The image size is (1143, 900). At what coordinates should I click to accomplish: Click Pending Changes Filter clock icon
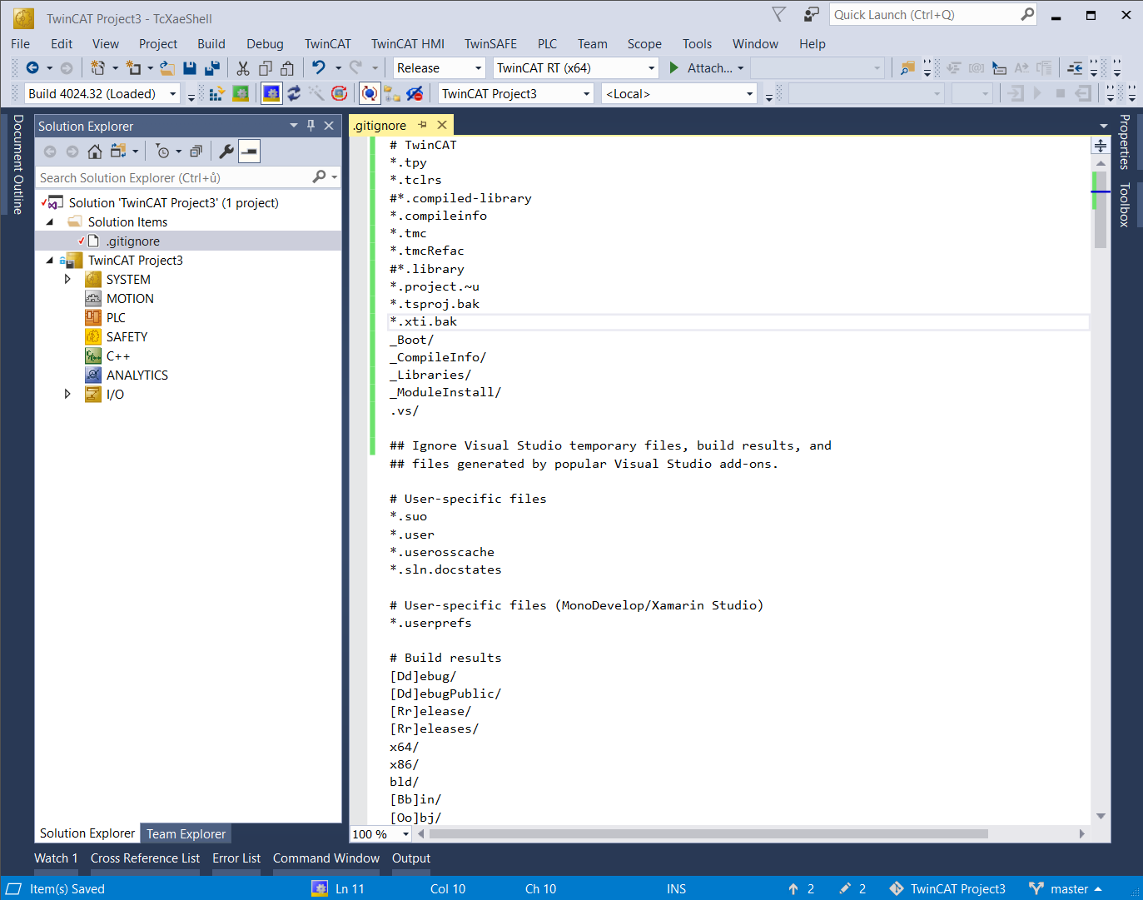coord(163,152)
